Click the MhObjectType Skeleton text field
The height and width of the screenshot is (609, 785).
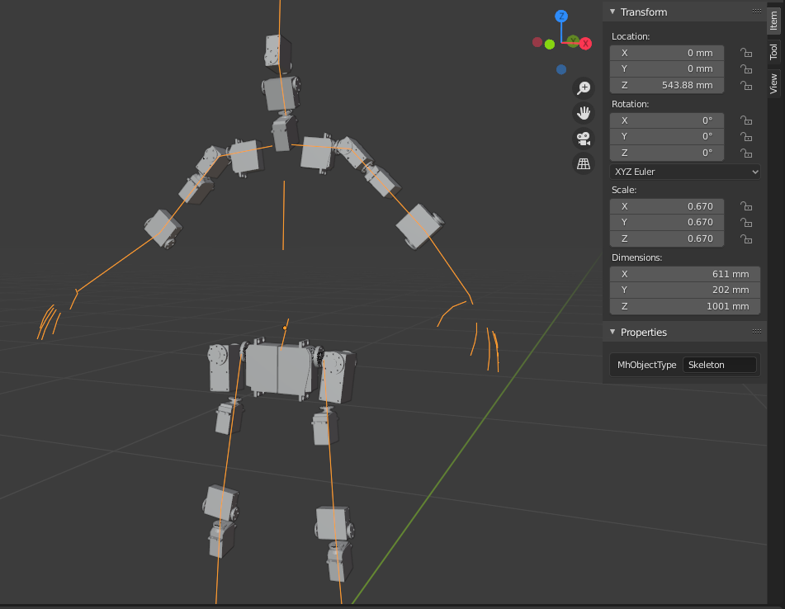tap(720, 365)
